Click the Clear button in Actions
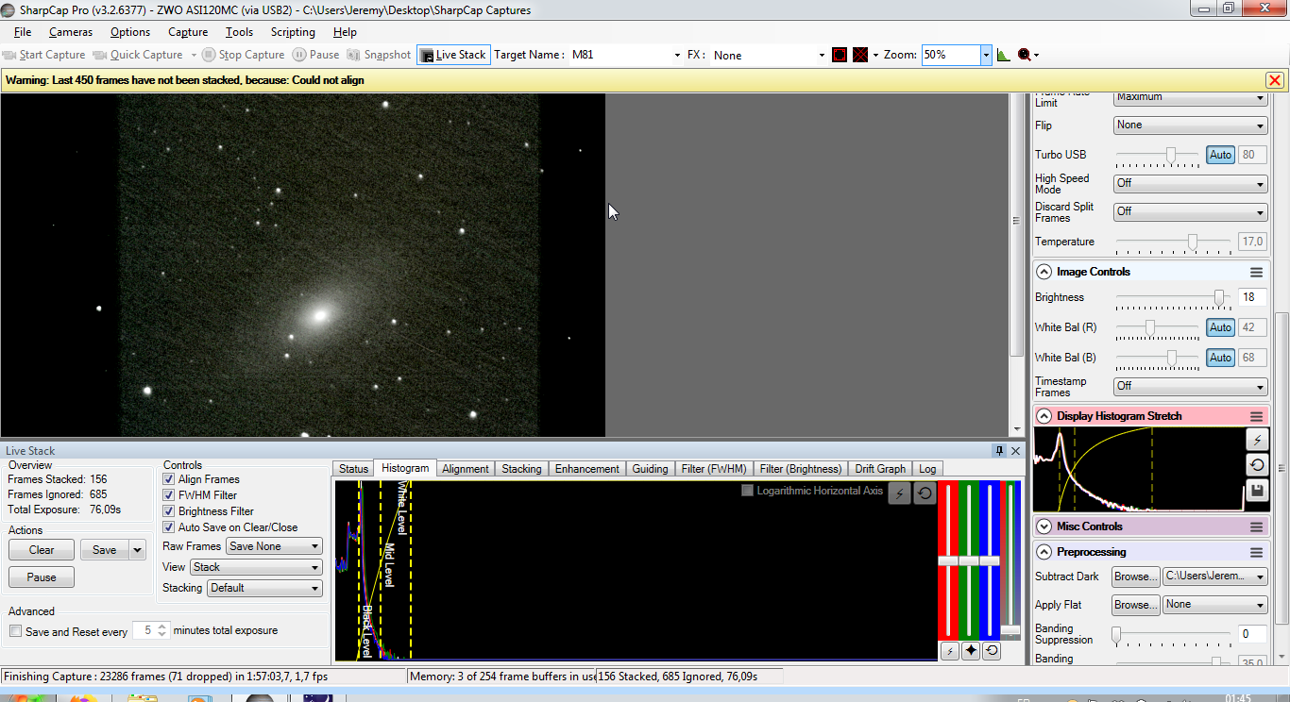The image size is (1290, 702). (42, 550)
